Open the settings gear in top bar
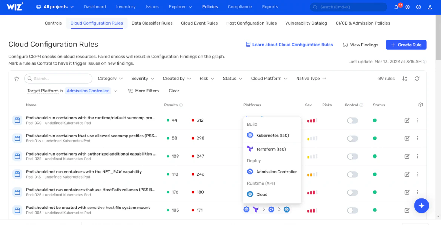This screenshot has width=441, height=225. click(407, 7)
